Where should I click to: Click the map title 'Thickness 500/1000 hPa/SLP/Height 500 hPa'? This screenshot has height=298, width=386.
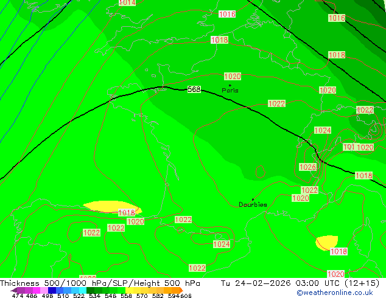pos(100,283)
